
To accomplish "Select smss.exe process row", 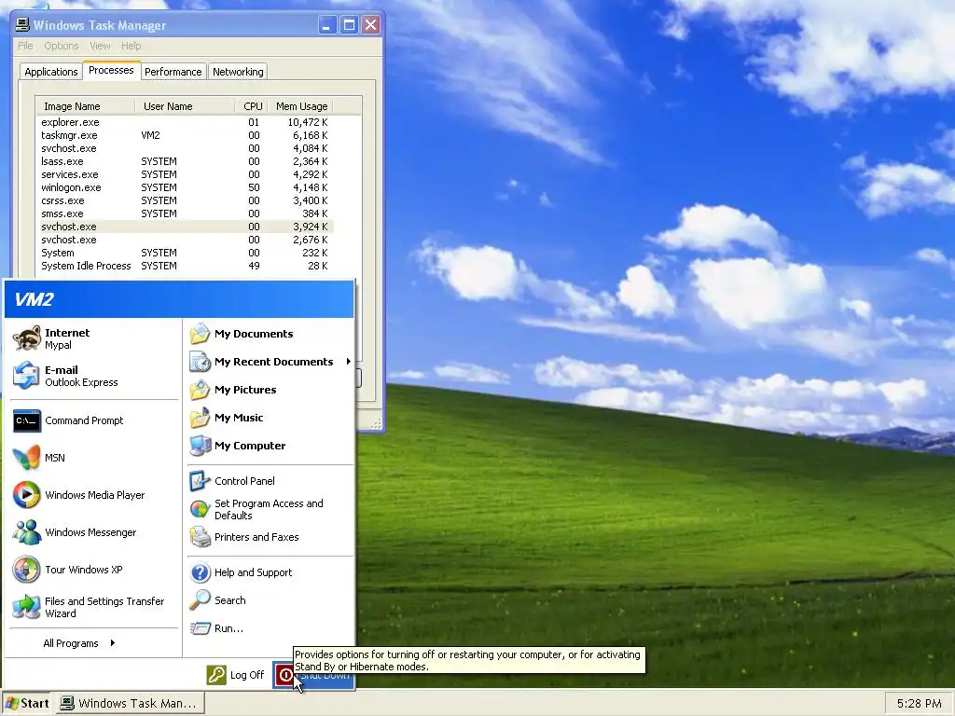I will (x=185, y=213).
